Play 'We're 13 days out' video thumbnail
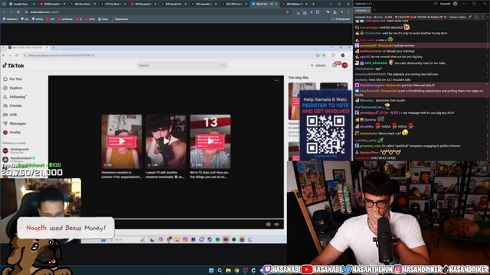This screenshot has height=275, width=490. [x=211, y=141]
